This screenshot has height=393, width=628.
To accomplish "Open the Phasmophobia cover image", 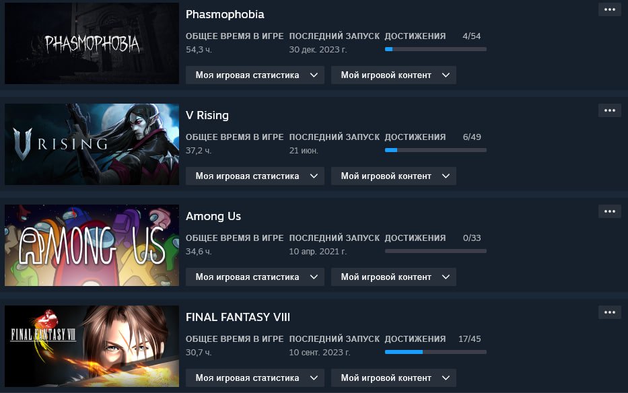I will 92,43.
